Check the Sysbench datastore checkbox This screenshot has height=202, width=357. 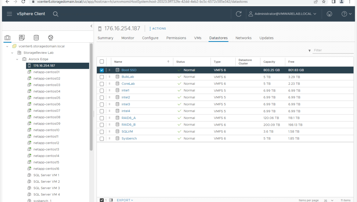pyautogui.click(x=102, y=139)
